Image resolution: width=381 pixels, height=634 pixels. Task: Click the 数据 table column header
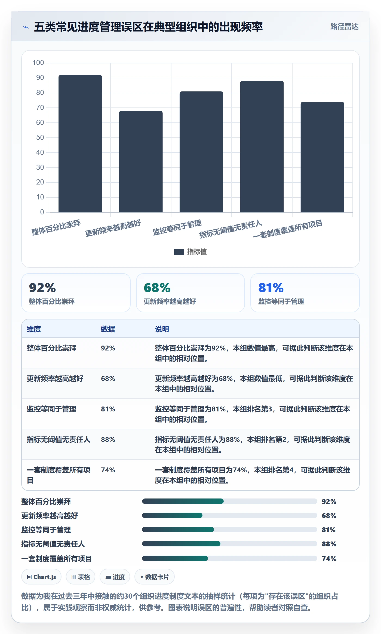108,329
